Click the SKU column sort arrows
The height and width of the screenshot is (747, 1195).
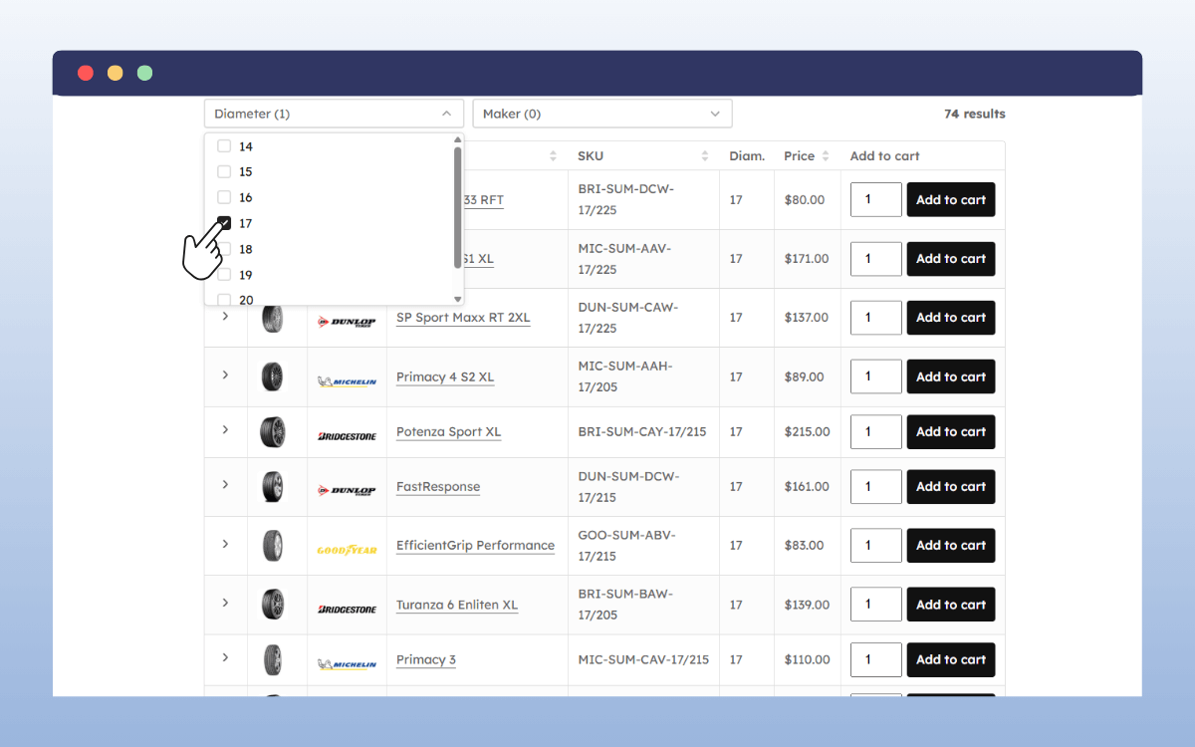click(x=705, y=156)
